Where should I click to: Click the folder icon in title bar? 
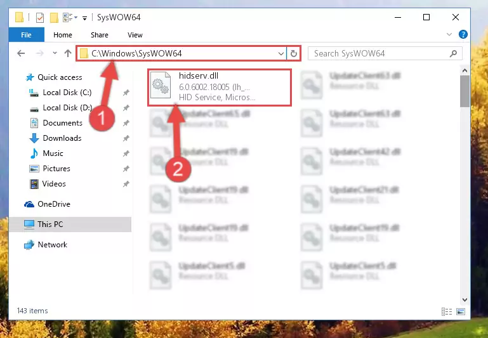pyautogui.click(x=19, y=17)
